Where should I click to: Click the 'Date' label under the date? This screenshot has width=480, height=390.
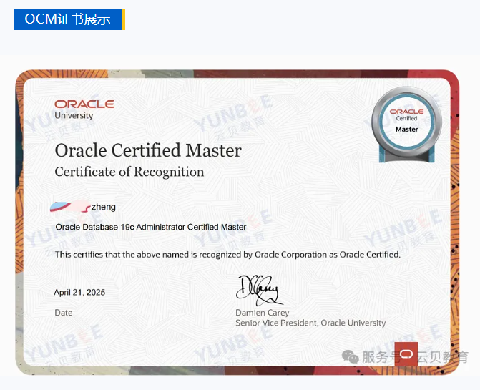click(x=64, y=313)
